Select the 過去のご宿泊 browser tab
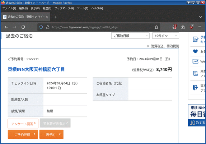This screenshot has width=206, height=144. (25, 17)
